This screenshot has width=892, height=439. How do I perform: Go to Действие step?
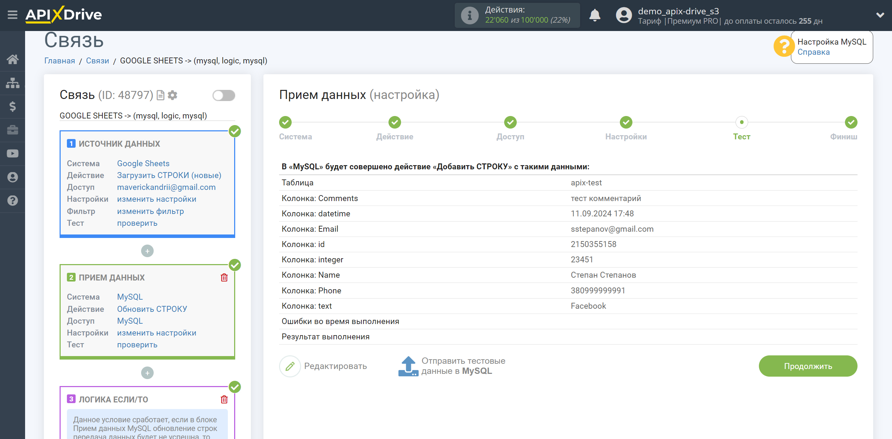pyautogui.click(x=395, y=122)
